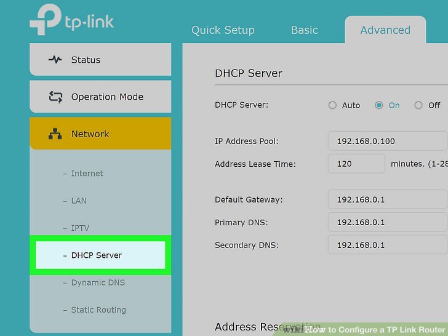Open the IPTV submenu item
Screen dimensions: 448x336
pos(80,228)
